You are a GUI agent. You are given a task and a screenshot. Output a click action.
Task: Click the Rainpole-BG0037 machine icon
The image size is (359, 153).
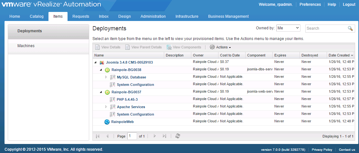[107, 92]
